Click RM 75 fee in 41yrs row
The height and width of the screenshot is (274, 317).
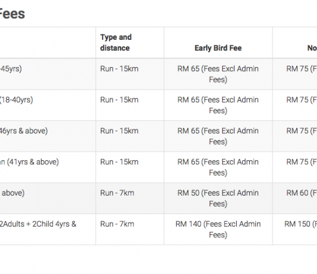pos(302,162)
